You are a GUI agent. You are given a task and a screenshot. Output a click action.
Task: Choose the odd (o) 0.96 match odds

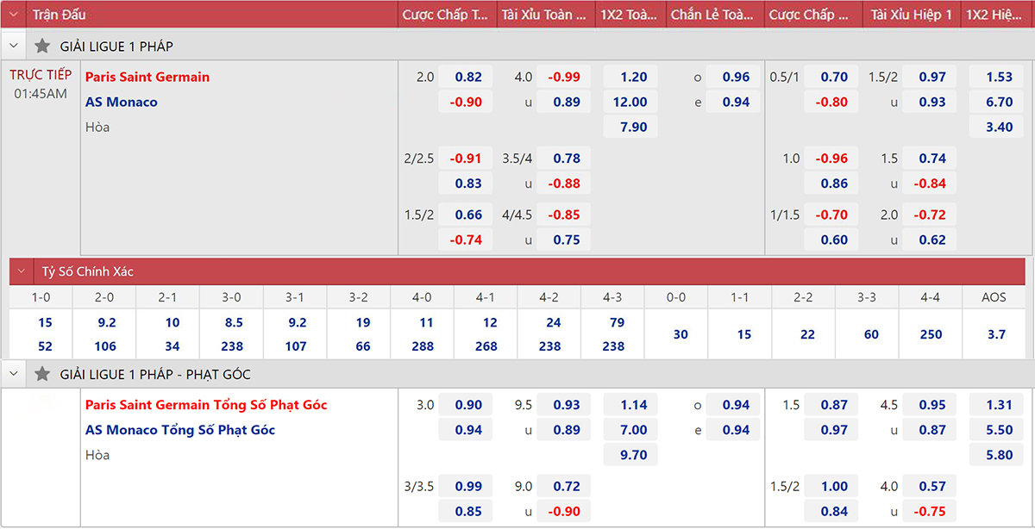[735, 77]
